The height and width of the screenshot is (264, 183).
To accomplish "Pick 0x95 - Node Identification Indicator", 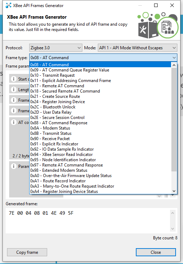I will pyautogui.click(x=100, y=159).
